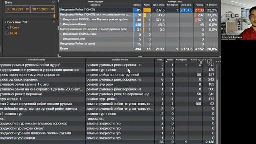Image resolution: width=256 pixels, height=144 pixels.
Task: Open calendar picker for the start date
Action: point(27,9)
